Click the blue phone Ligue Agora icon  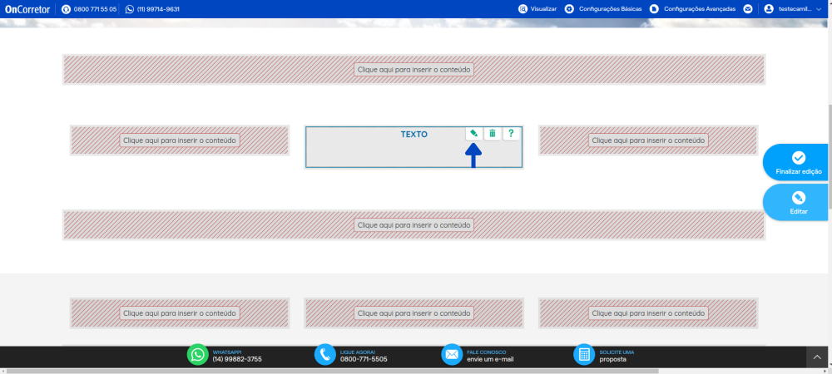[x=324, y=355]
